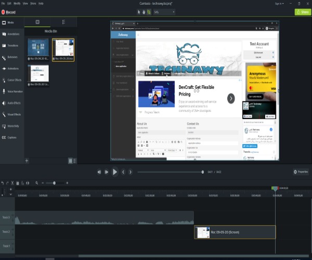Click the timeline playhead marker
This screenshot has height=260, width=312.
point(275,189)
